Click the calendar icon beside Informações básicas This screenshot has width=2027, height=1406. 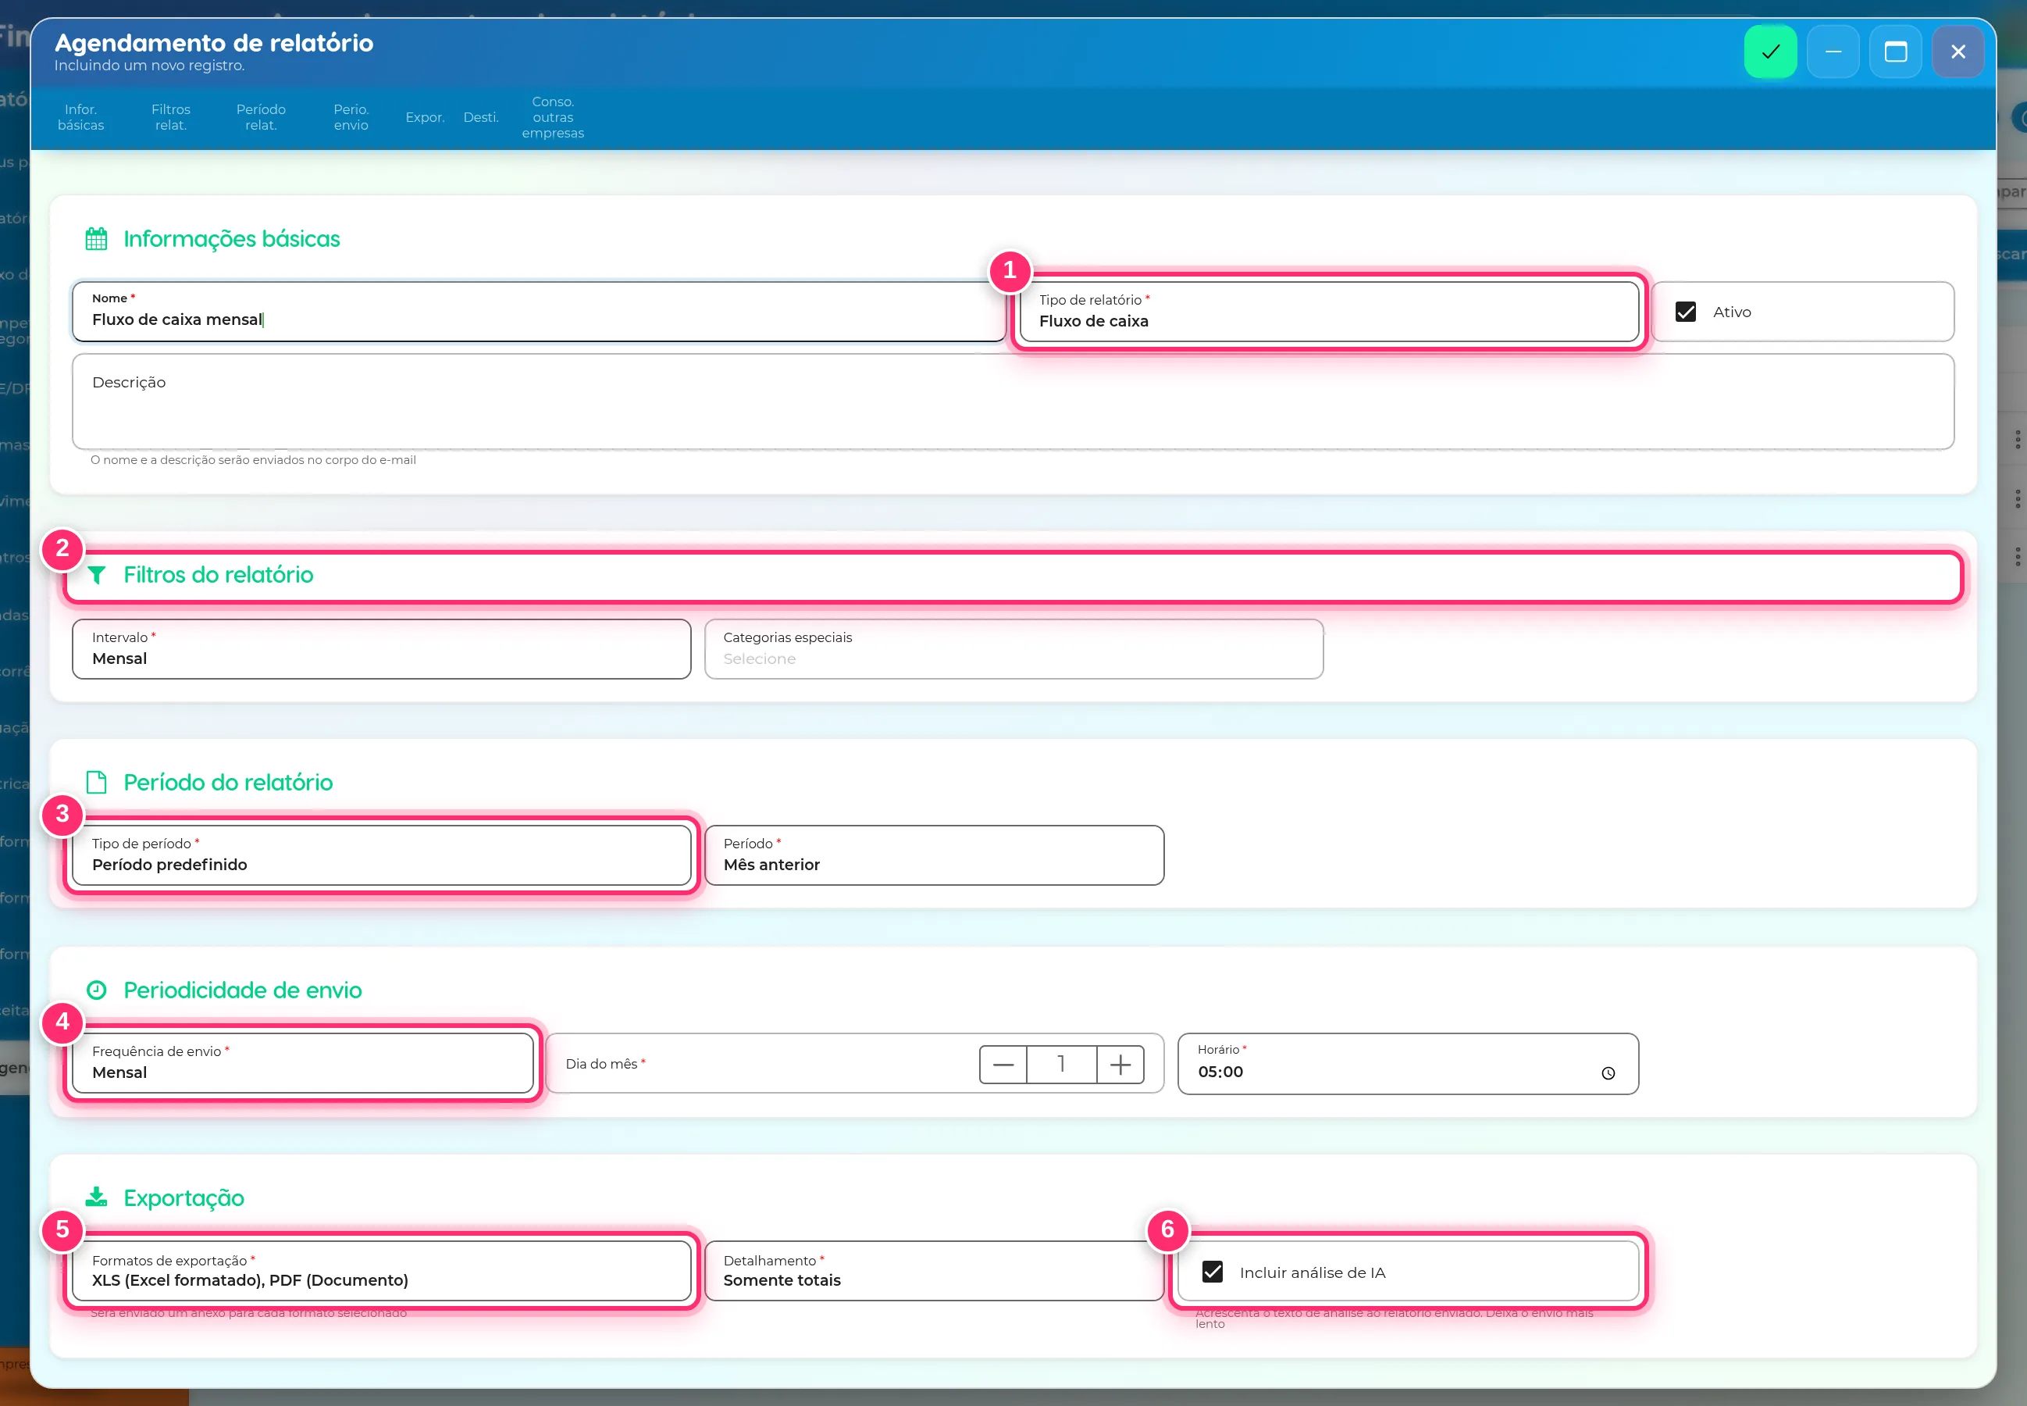(x=96, y=239)
